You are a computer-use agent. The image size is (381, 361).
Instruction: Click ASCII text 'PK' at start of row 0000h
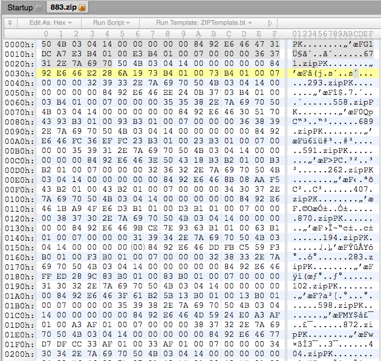point(297,44)
